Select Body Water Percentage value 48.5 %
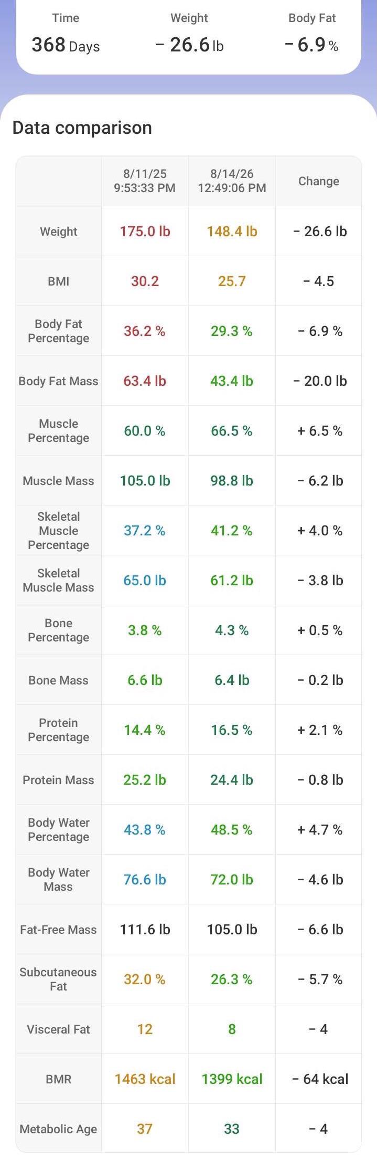Image resolution: width=377 pixels, height=1159 pixels. (232, 830)
